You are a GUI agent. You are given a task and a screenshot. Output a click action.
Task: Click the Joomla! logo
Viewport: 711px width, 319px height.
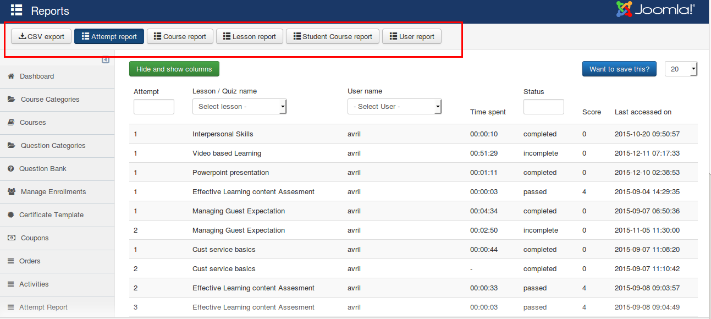click(655, 9)
